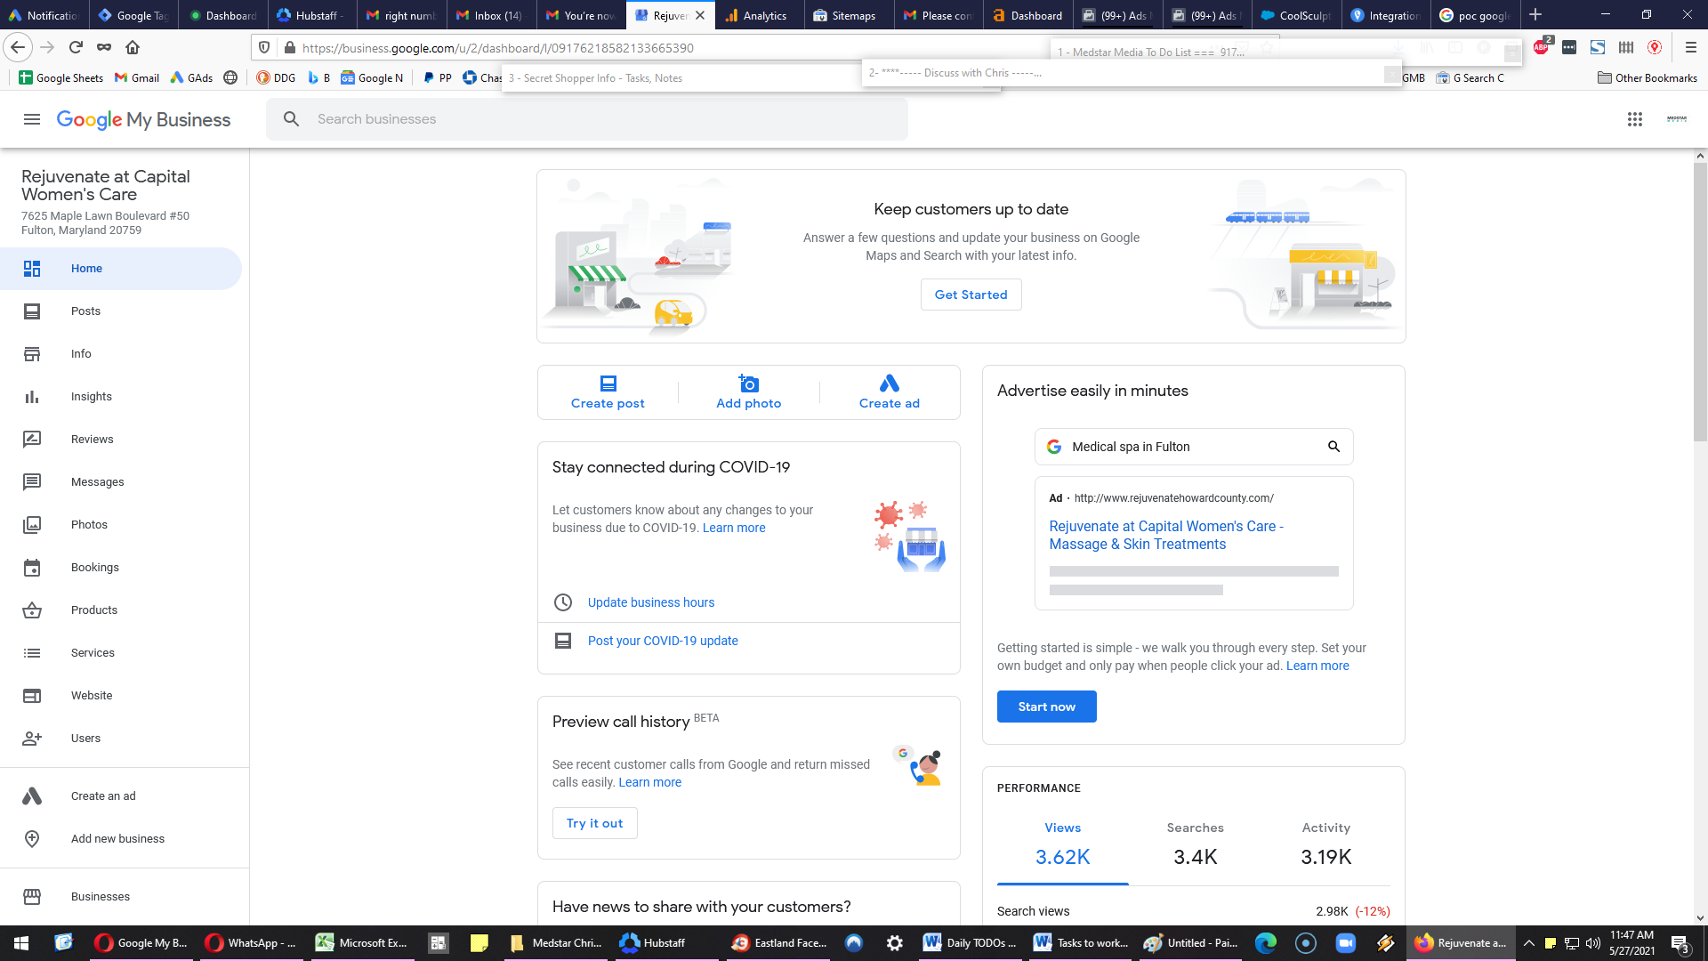1708x961 pixels.
Task: Open Update business hours link
Action: [651, 602]
